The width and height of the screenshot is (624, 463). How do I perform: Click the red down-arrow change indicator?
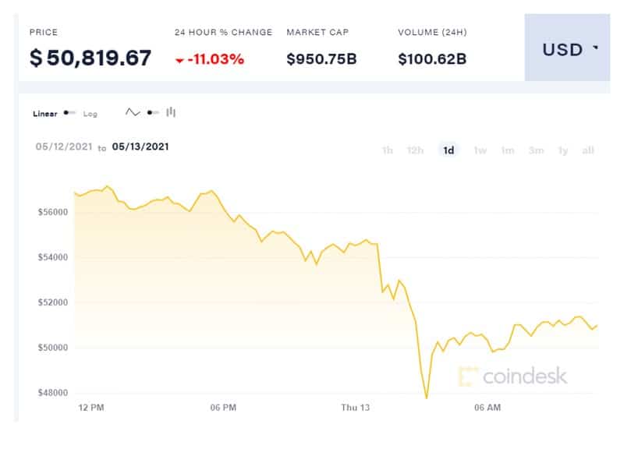point(179,61)
